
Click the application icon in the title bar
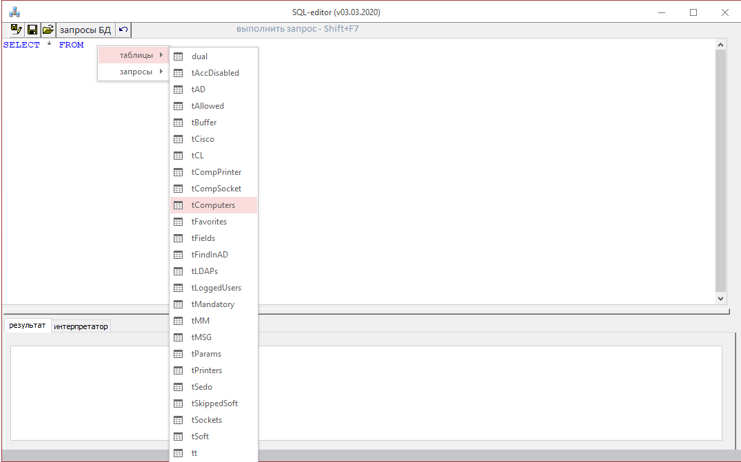coord(14,12)
